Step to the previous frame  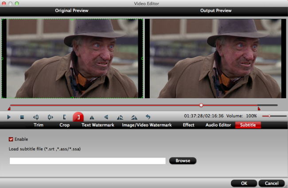coord(36,117)
